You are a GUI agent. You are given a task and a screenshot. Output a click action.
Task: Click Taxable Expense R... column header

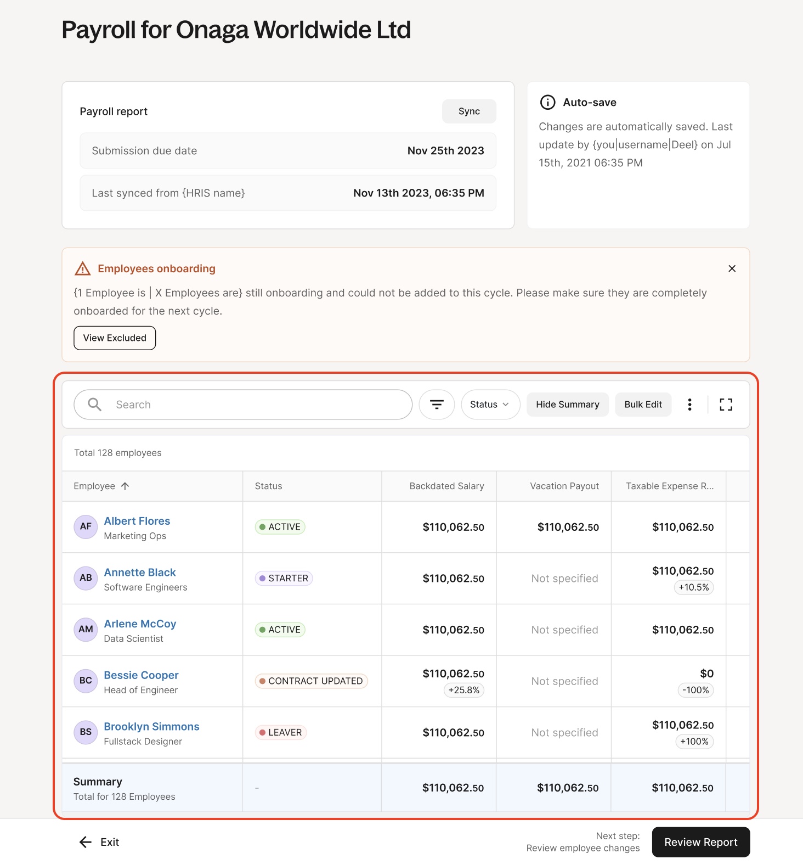pos(670,486)
